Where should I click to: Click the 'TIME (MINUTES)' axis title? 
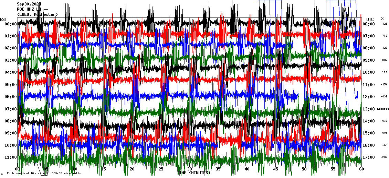[x=193, y=173]
